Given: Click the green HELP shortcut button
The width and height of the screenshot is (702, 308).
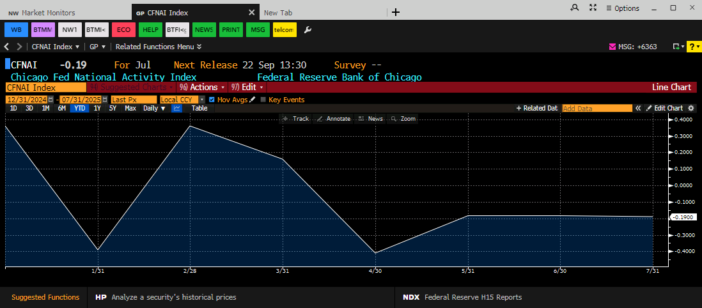Looking at the screenshot, I should [150, 29].
